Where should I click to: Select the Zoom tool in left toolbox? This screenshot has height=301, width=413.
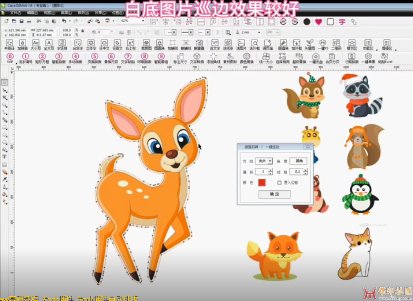pos(4,105)
